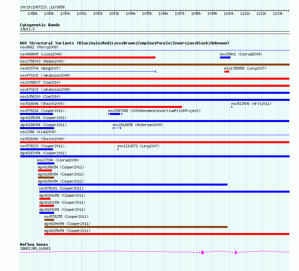Click dgv6189n54 (Cooper2011) label
Image resolution: width=299 pixels, height=271 pixels.
click(61, 174)
